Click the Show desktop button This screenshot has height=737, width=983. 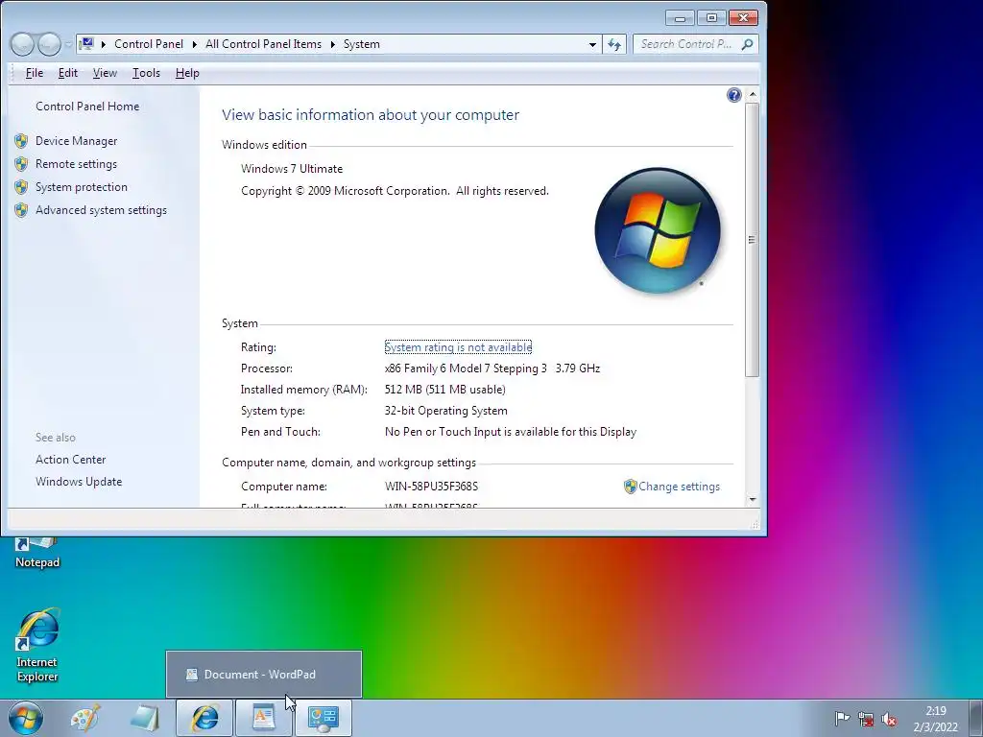(x=976, y=718)
